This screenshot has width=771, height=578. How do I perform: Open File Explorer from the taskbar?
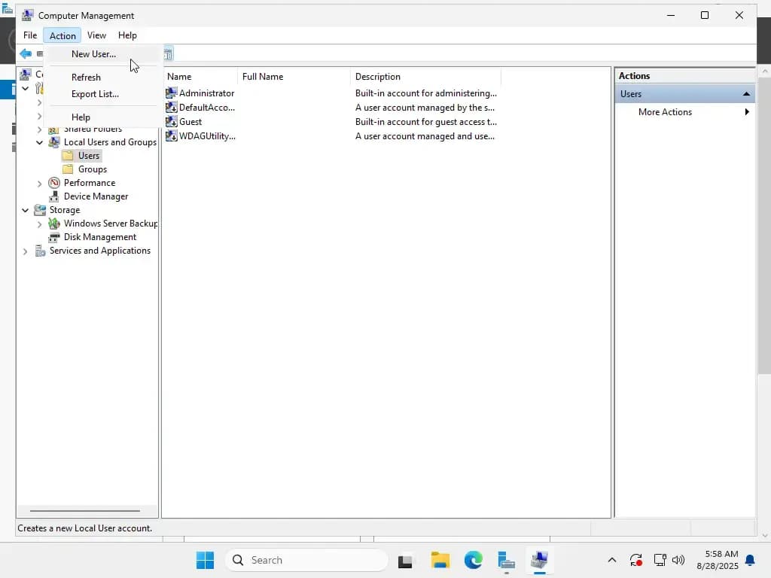pos(440,560)
